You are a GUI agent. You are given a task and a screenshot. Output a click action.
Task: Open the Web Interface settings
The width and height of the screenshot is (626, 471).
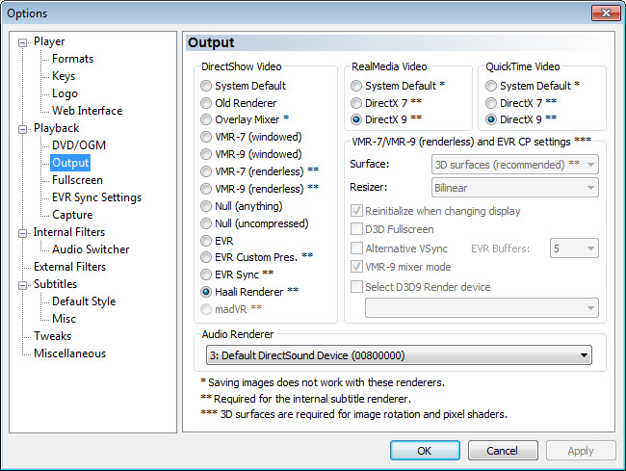click(x=87, y=111)
